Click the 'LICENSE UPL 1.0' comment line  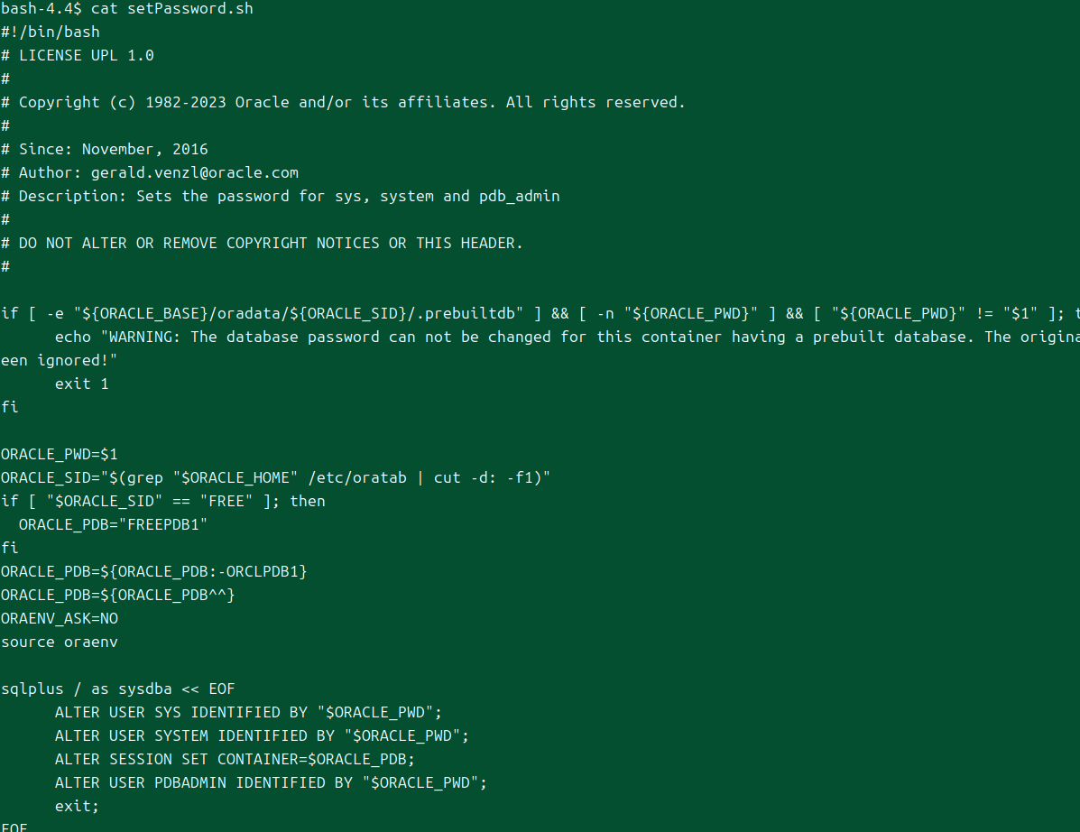coord(86,56)
